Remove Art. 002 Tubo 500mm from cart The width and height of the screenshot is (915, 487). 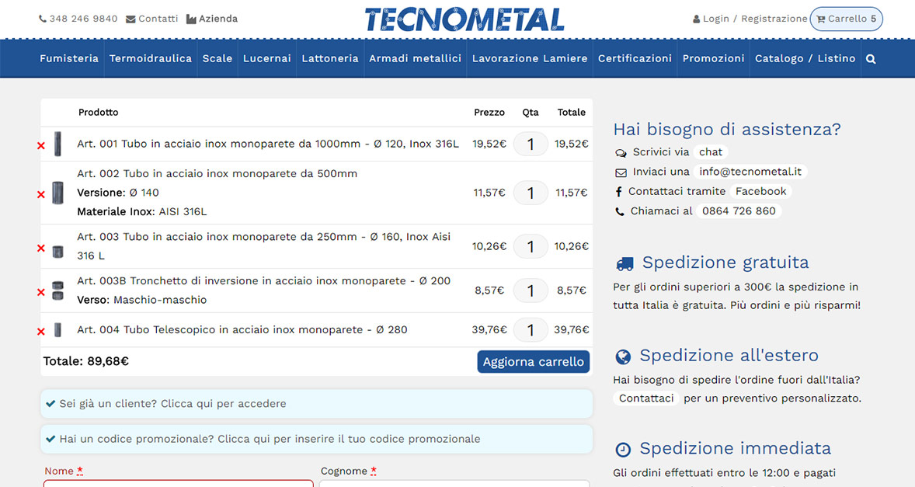[x=41, y=195]
